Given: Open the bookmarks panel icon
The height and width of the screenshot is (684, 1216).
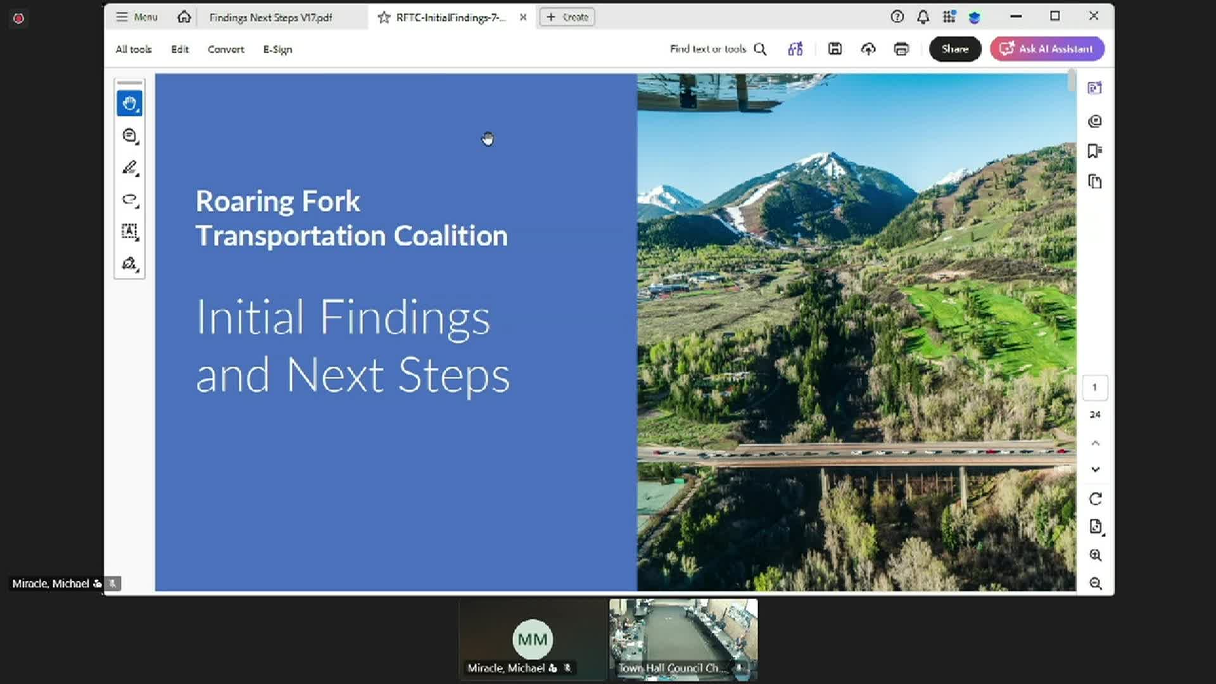Looking at the screenshot, I should [x=1095, y=151].
